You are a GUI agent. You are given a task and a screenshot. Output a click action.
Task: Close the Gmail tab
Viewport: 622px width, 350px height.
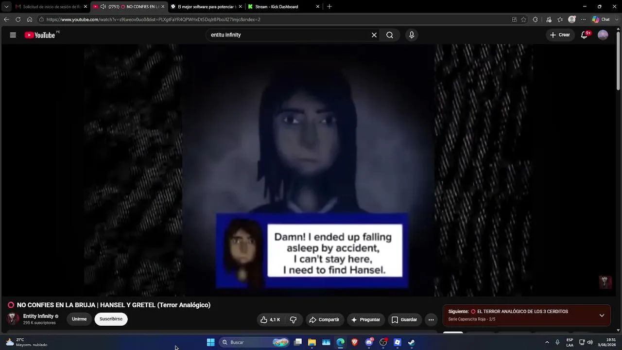pyautogui.click(x=86, y=7)
